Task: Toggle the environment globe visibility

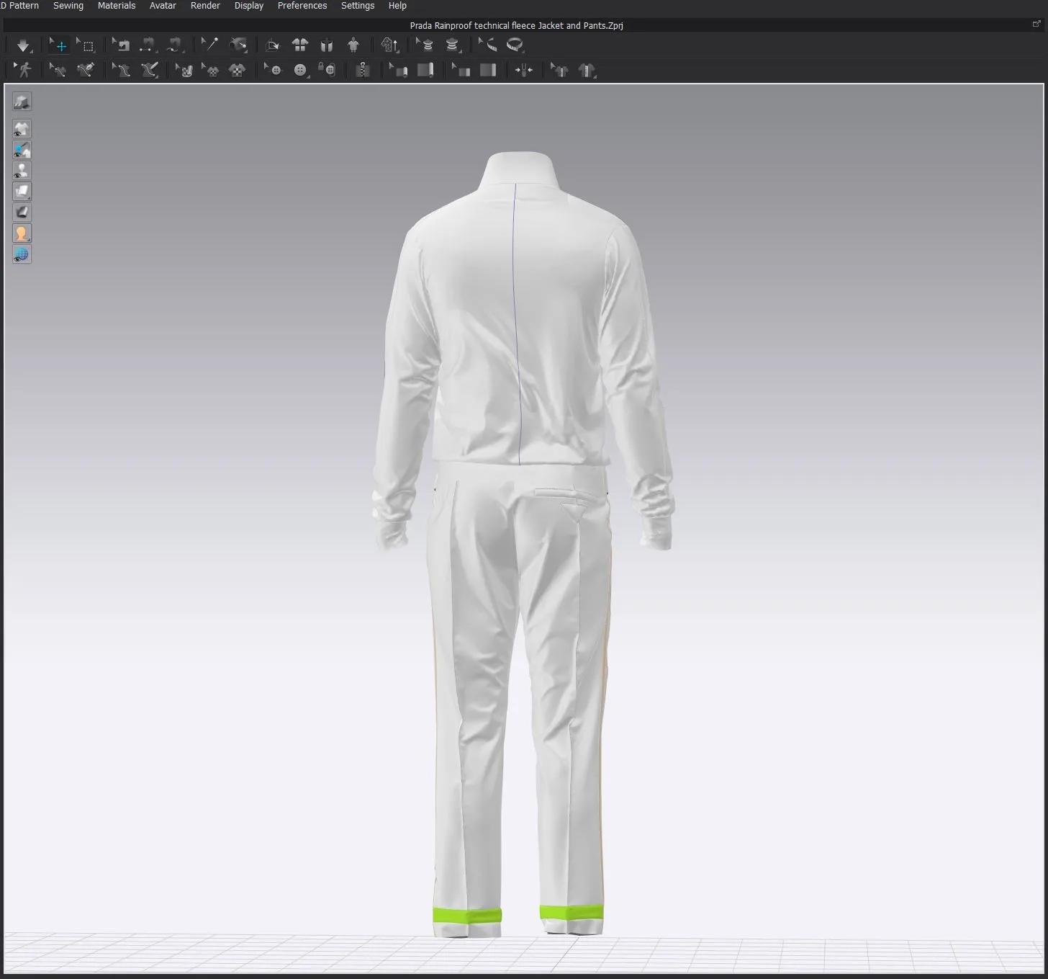Action: click(x=22, y=254)
